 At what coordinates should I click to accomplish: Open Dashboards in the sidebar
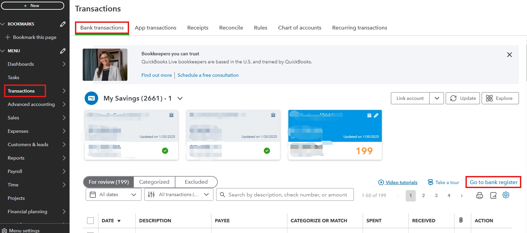click(x=21, y=64)
